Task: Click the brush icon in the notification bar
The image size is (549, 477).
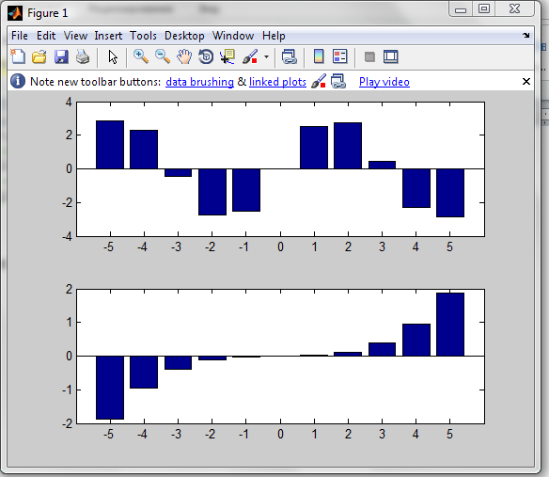Action: [x=319, y=81]
